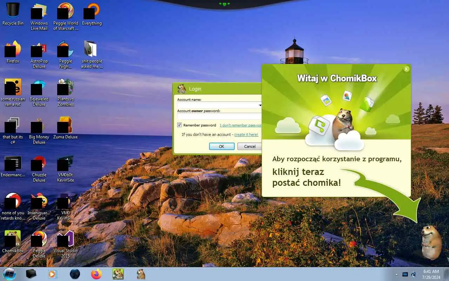Select the Peggle Deluxe desktop icon
This screenshot has height=281, width=449.
39,244
